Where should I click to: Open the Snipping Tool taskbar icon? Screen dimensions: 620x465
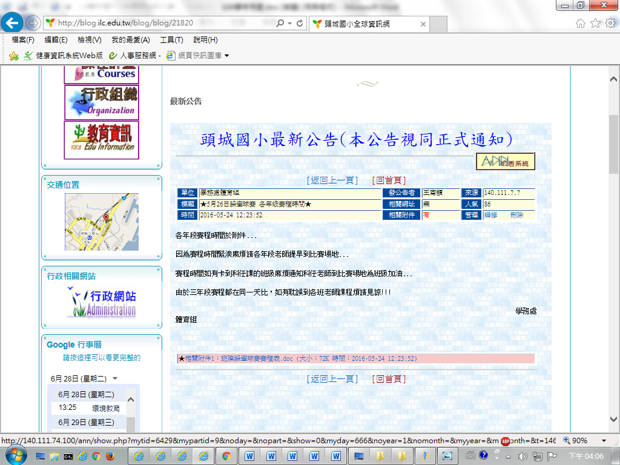click(x=447, y=457)
